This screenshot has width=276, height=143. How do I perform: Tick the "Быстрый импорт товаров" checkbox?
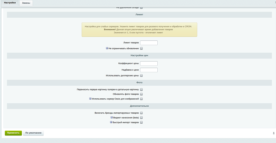[141, 122]
